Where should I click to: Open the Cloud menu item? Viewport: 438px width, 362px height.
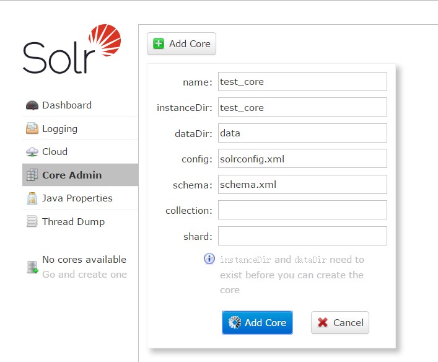(x=80, y=152)
